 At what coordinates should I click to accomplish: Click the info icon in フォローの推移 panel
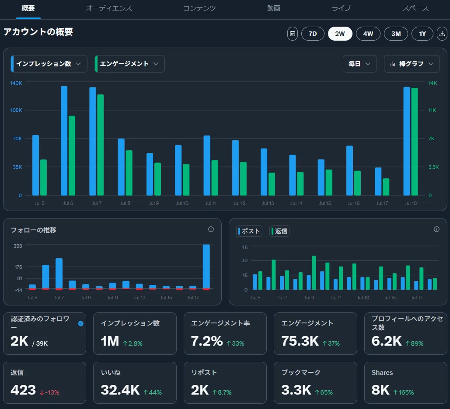coord(211,229)
